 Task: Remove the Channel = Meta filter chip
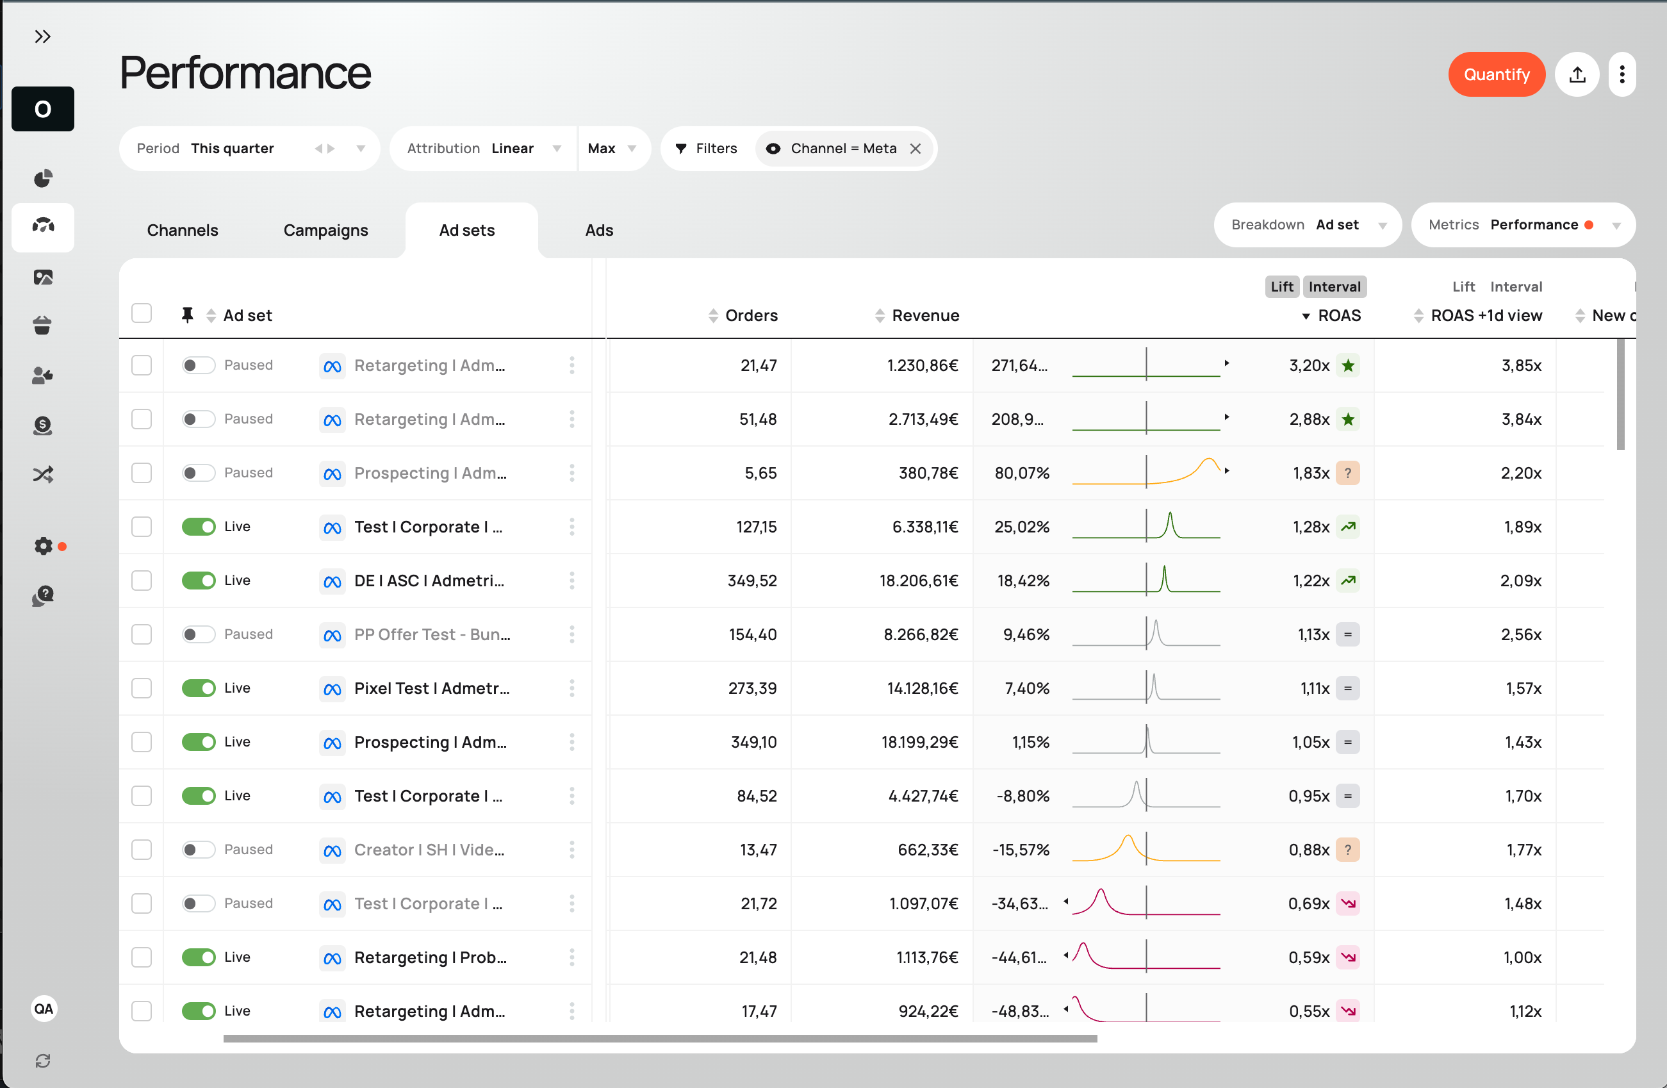[x=915, y=149]
